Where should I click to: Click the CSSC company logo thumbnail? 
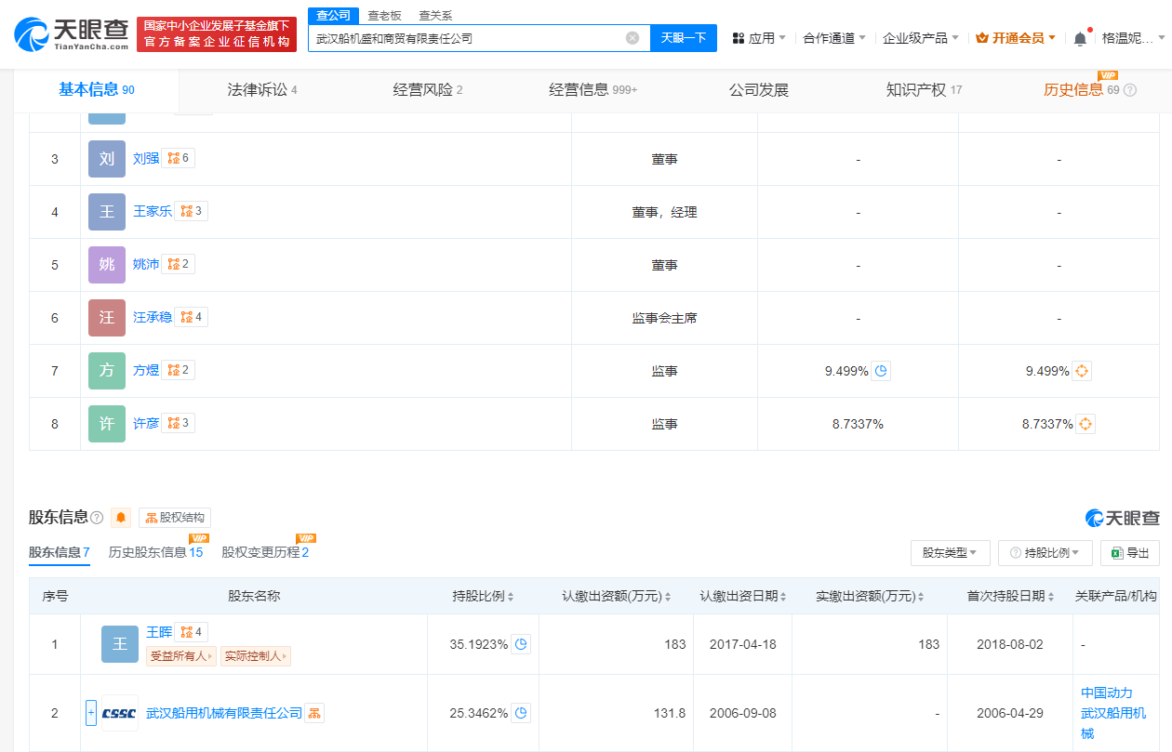click(120, 713)
